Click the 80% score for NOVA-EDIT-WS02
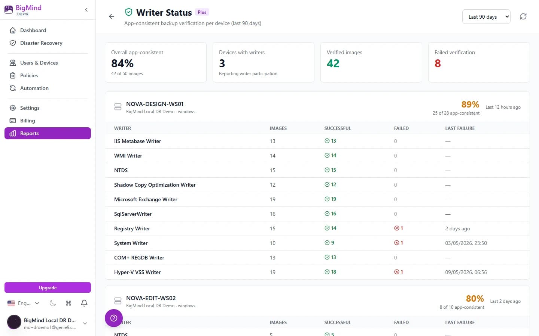 coord(475,299)
